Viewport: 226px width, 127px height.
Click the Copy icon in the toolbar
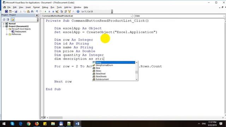pyautogui.click(x=24, y=11)
